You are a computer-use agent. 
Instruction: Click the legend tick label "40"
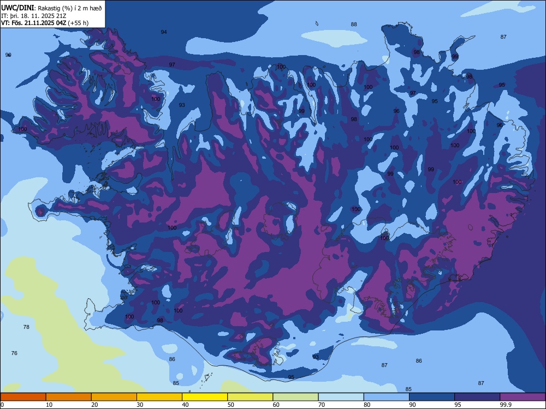click(x=185, y=405)
